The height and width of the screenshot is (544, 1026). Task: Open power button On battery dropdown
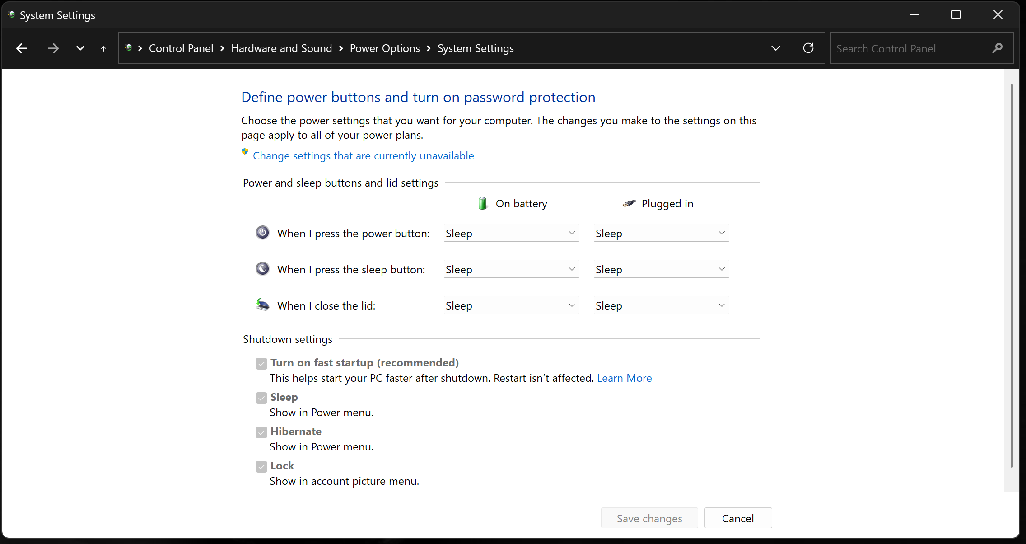[x=511, y=233]
